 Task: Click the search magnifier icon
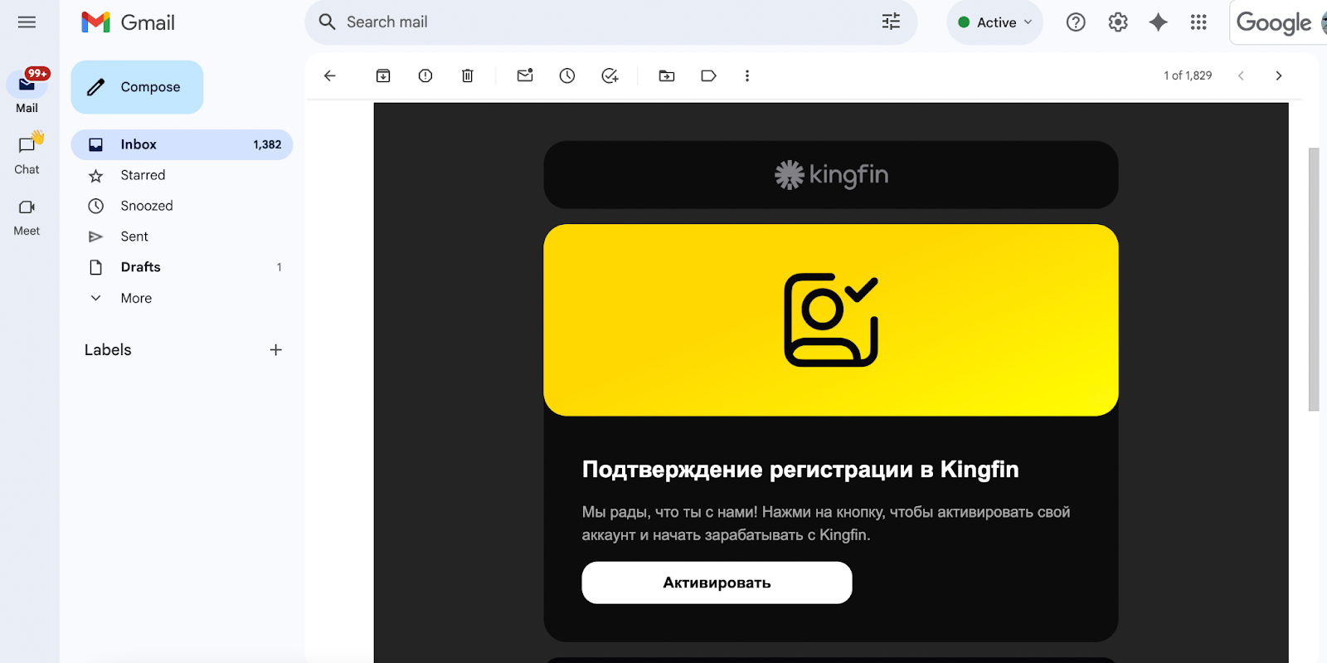point(328,22)
